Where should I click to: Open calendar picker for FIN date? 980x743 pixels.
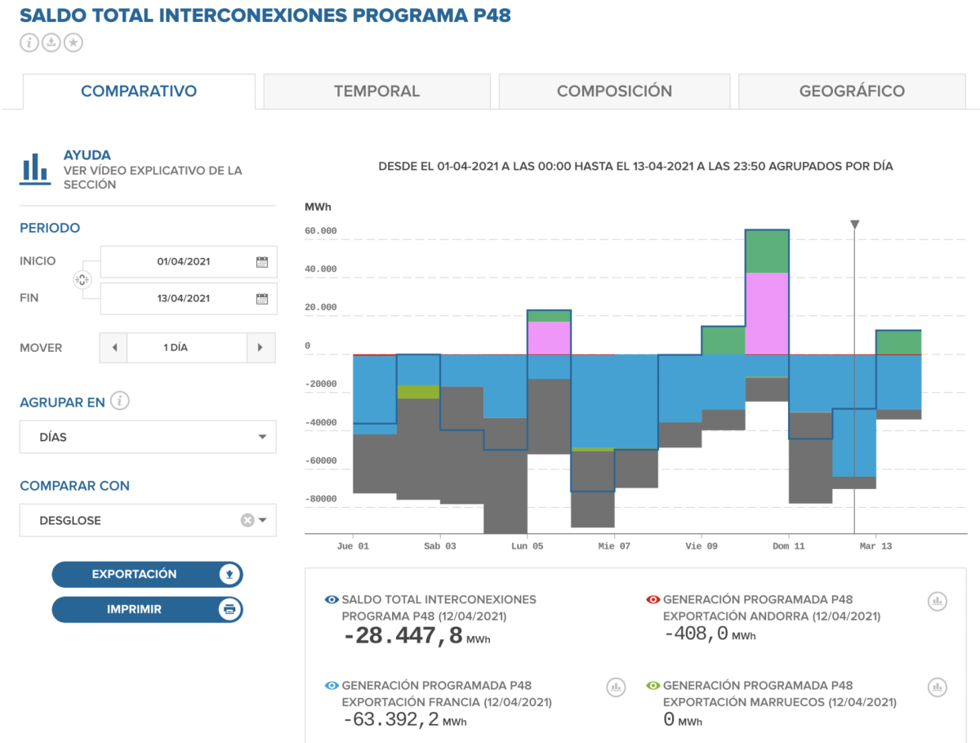pos(262,299)
